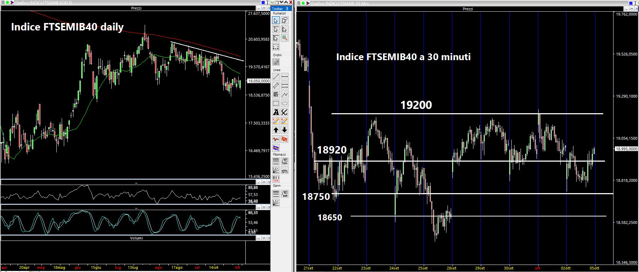Select the standard arrow pointer tool
The width and height of the screenshot is (639, 272).
click(x=276, y=21)
